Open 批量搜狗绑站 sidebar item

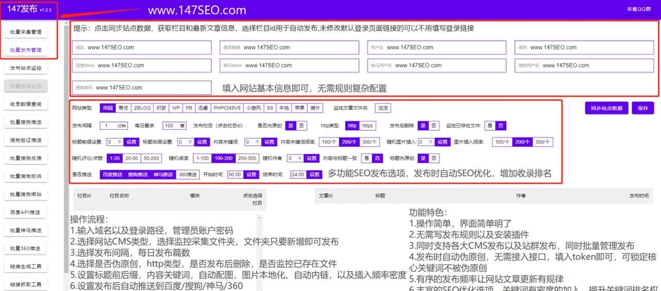pyautogui.click(x=26, y=194)
